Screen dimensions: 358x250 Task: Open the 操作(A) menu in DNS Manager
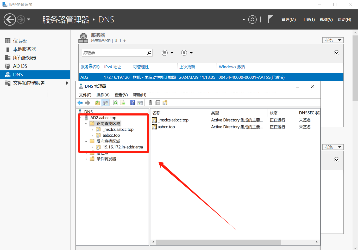click(103, 95)
